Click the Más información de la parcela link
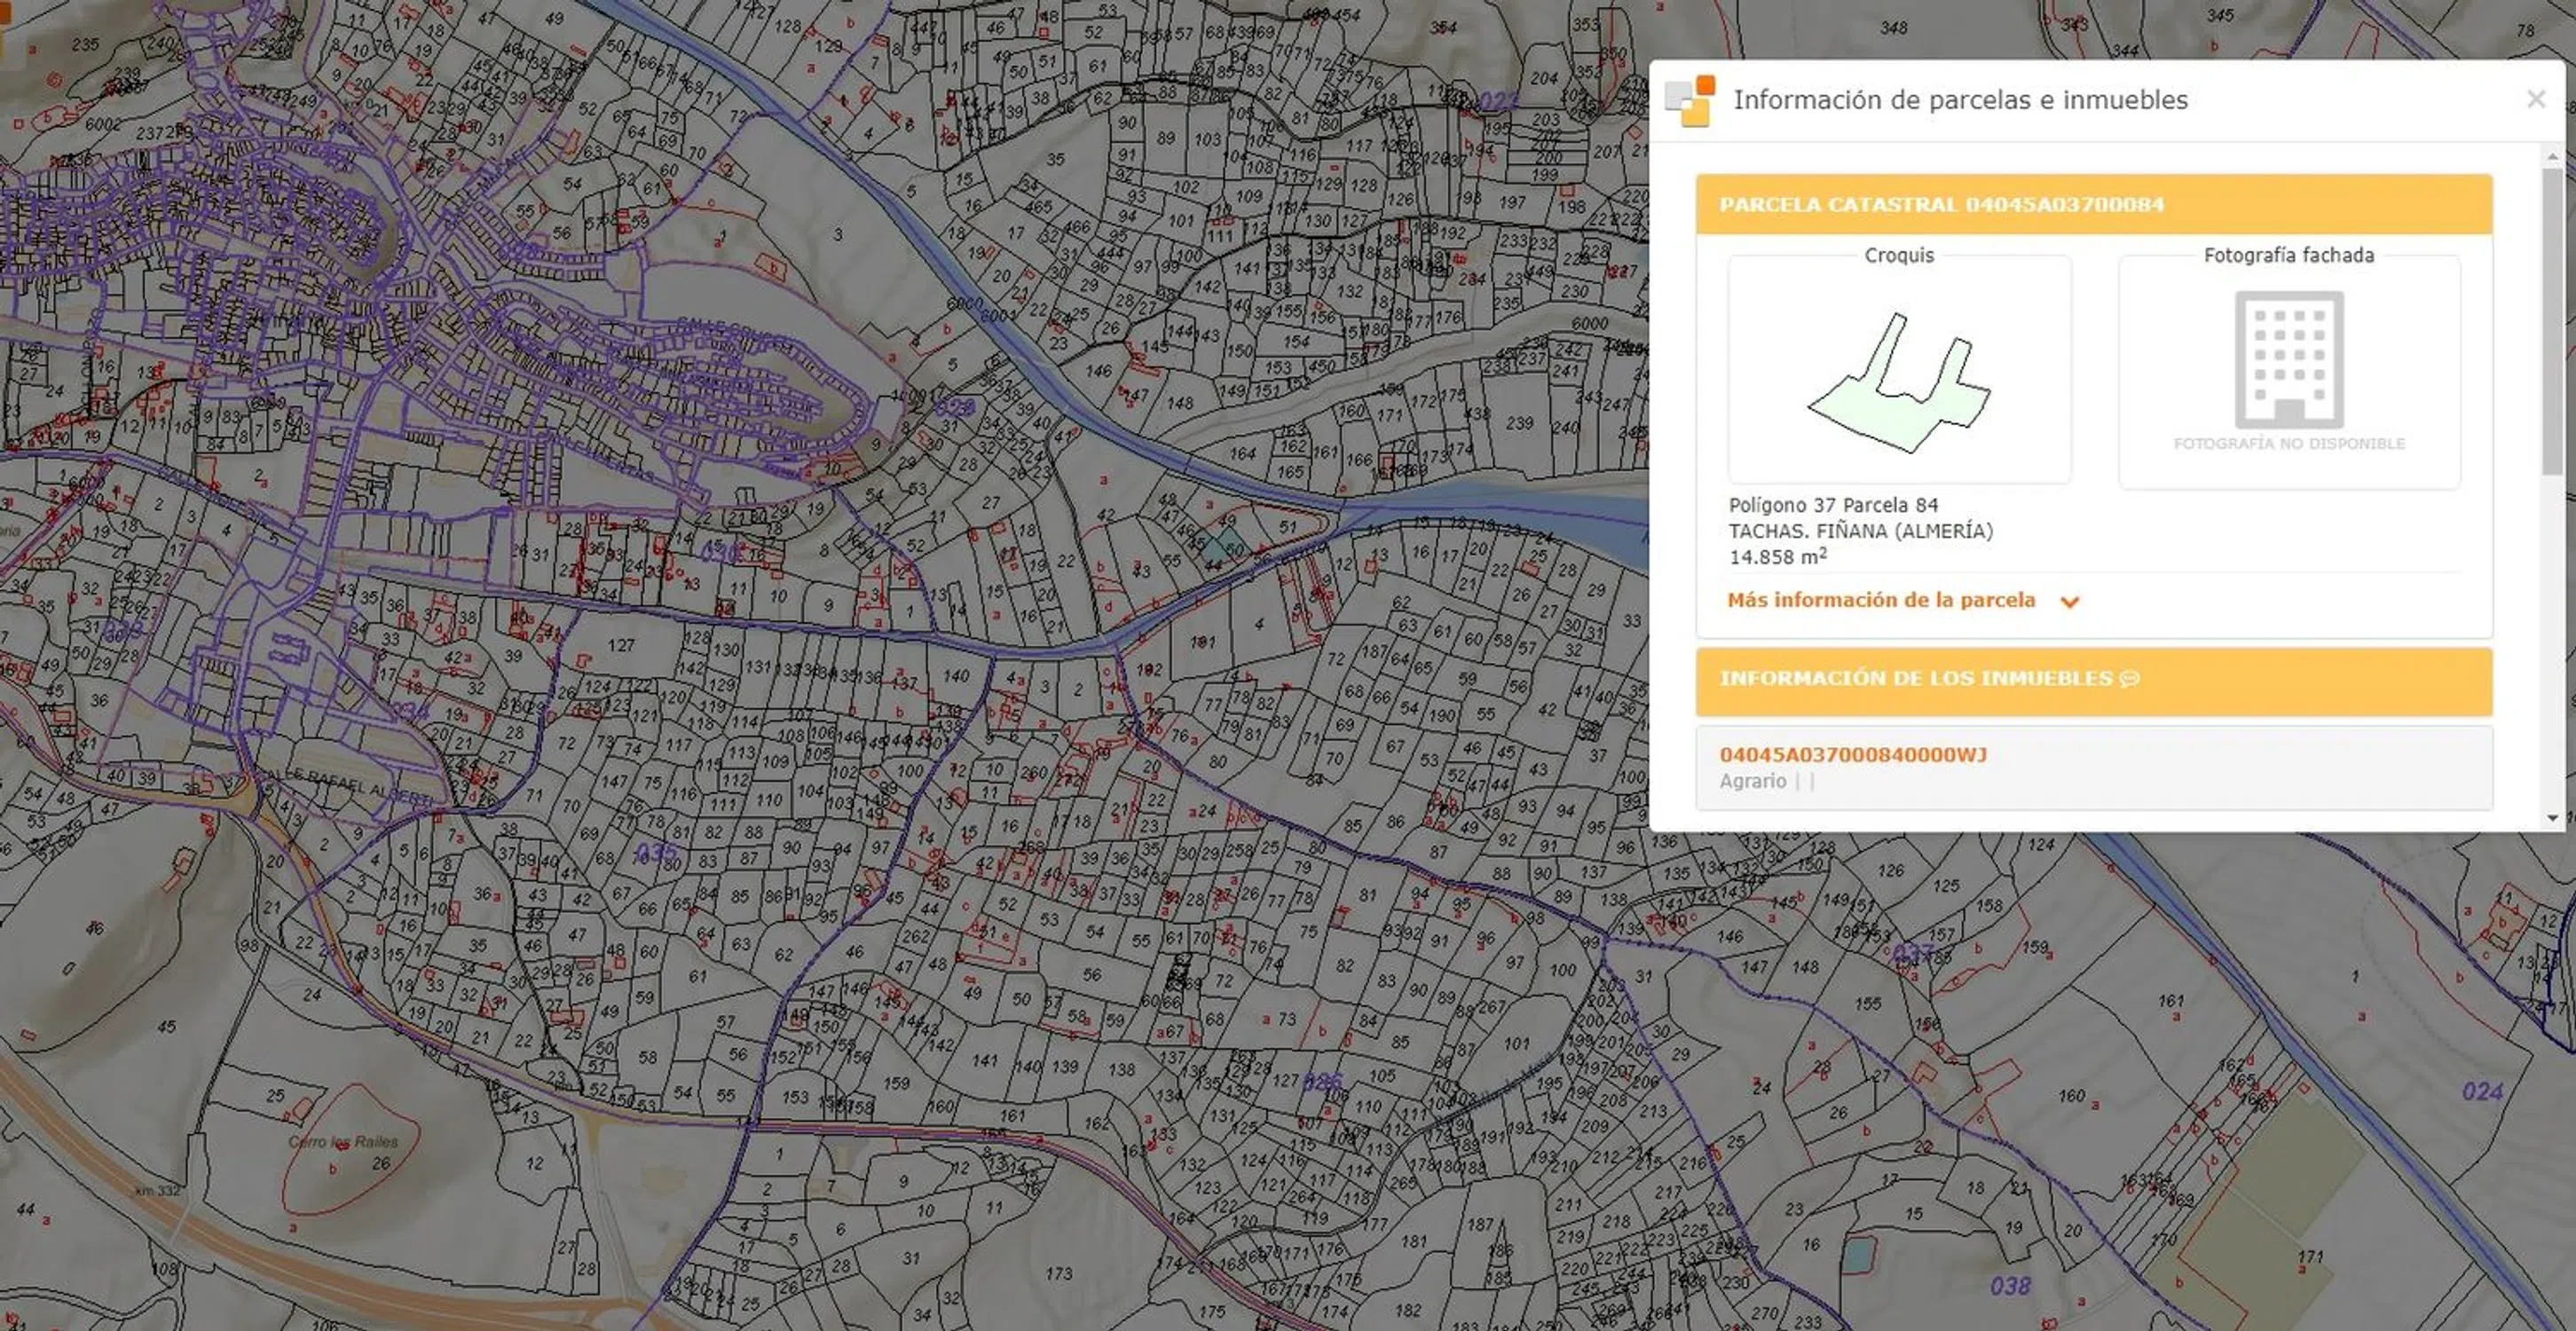Image resolution: width=2576 pixels, height=1331 pixels. pyautogui.click(x=1881, y=600)
